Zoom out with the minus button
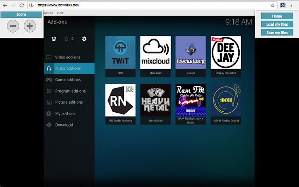The height and width of the screenshot is (187, 299). (x=14, y=26)
